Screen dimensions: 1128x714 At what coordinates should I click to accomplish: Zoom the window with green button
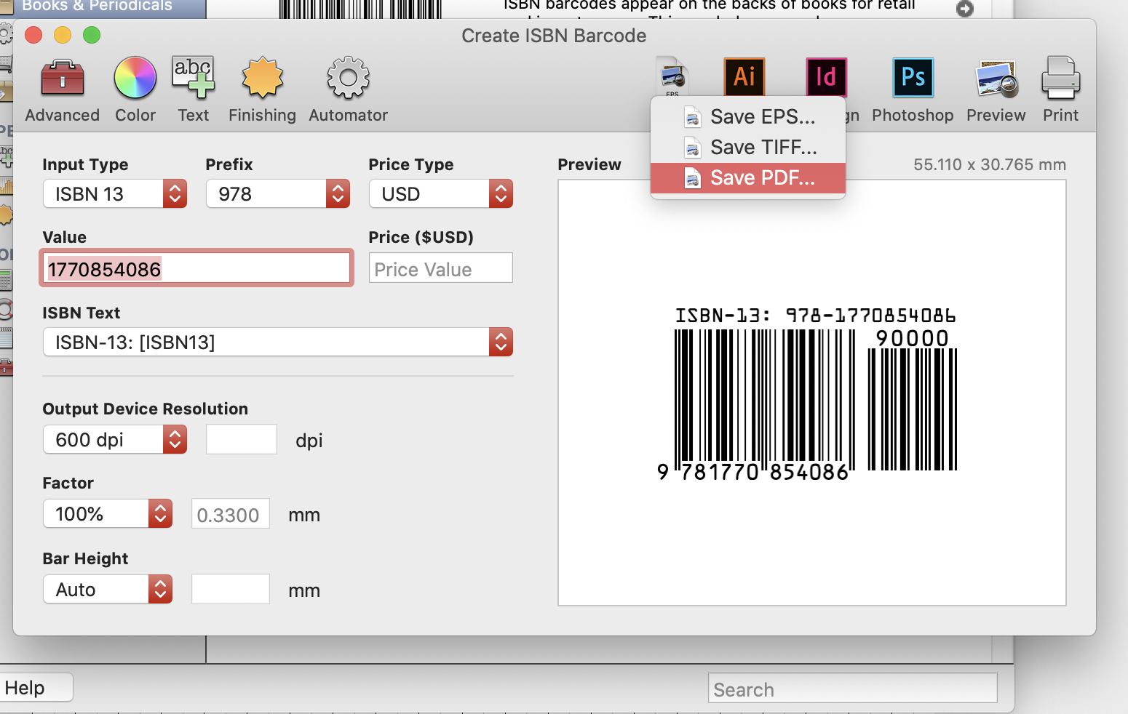click(x=92, y=35)
